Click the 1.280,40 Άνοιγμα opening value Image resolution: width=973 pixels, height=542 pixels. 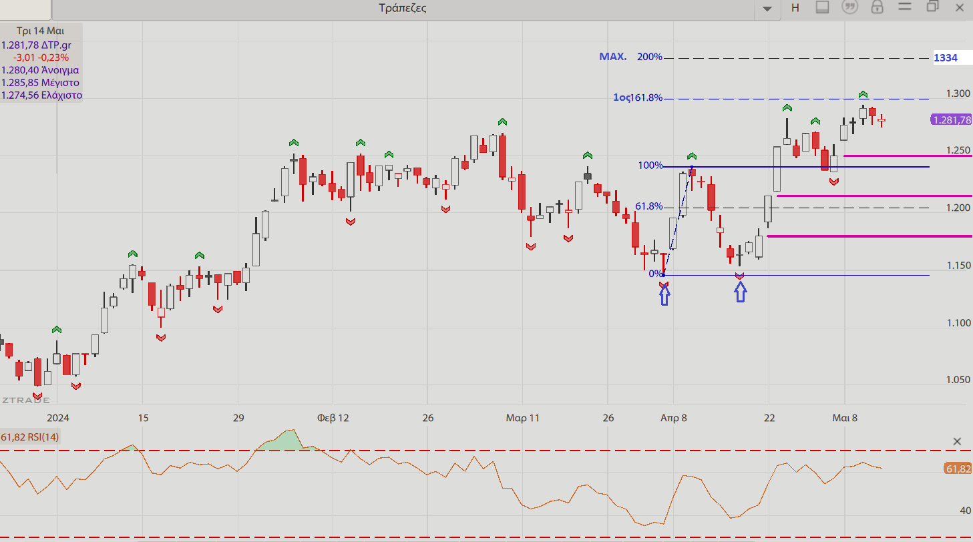40,70
